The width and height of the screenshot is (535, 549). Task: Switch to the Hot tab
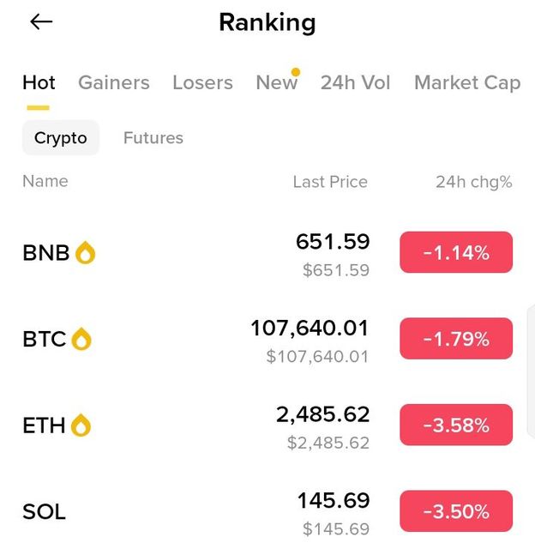coord(39,82)
